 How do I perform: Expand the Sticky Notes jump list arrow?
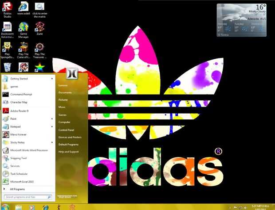[52, 142]
